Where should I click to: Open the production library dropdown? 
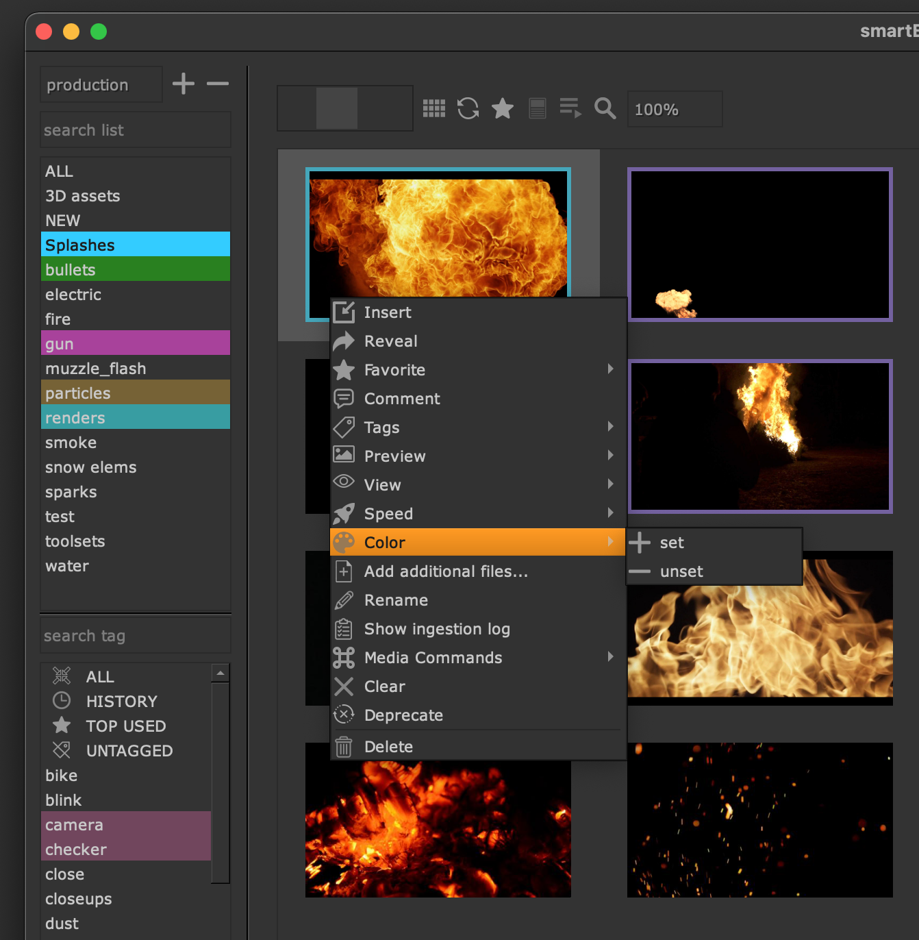[101, 85]
